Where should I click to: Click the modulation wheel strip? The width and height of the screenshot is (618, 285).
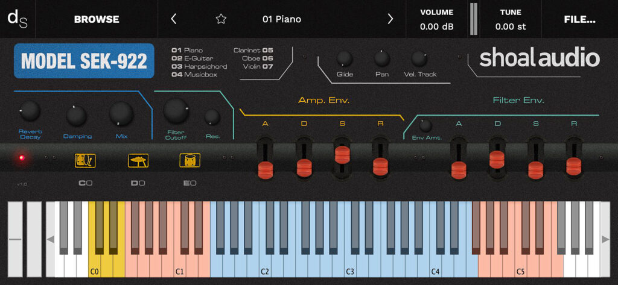pos(34,239)
